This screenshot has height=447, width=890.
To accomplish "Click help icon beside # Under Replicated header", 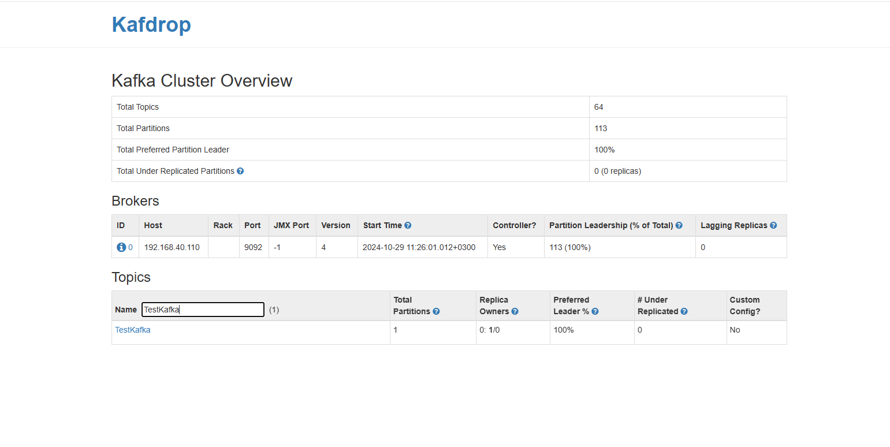I will tap(684, 311).
